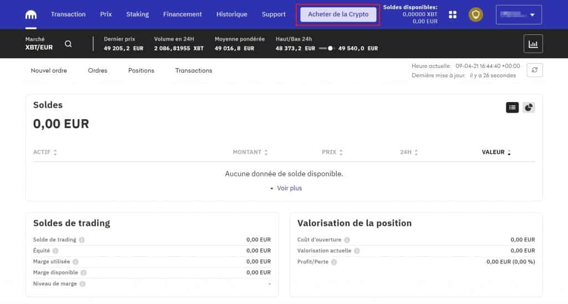The width and height of the screenshot is (568, 304).
Task: Open the Transaction menu
Action: [x=68, y=14]
